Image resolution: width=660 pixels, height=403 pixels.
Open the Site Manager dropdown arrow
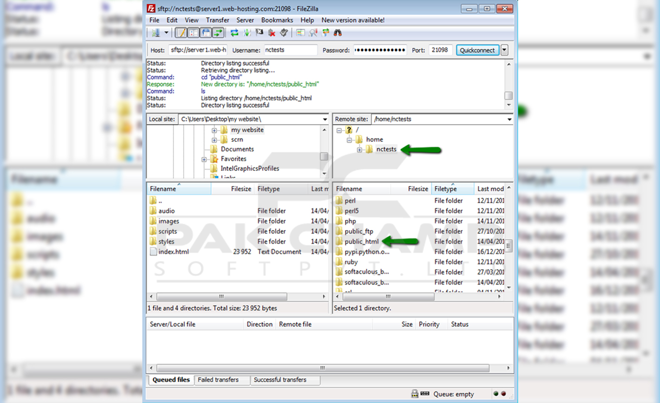click(x=166, y=33)
